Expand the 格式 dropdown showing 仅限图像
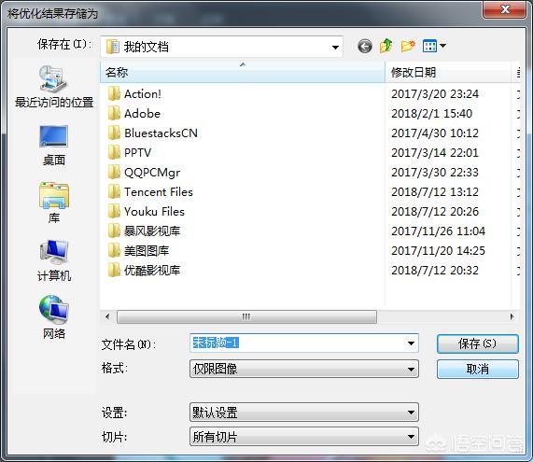 click(x=304, y=369)
